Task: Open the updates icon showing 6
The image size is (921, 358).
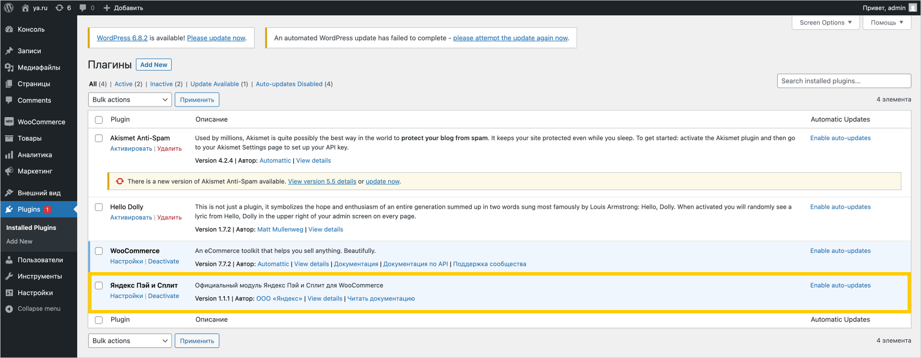Action: pos(59,8)
